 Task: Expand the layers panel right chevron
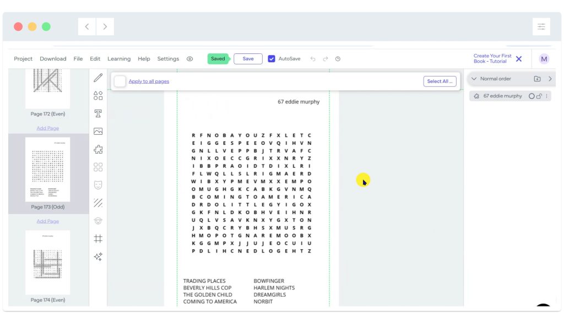point(550,79)
